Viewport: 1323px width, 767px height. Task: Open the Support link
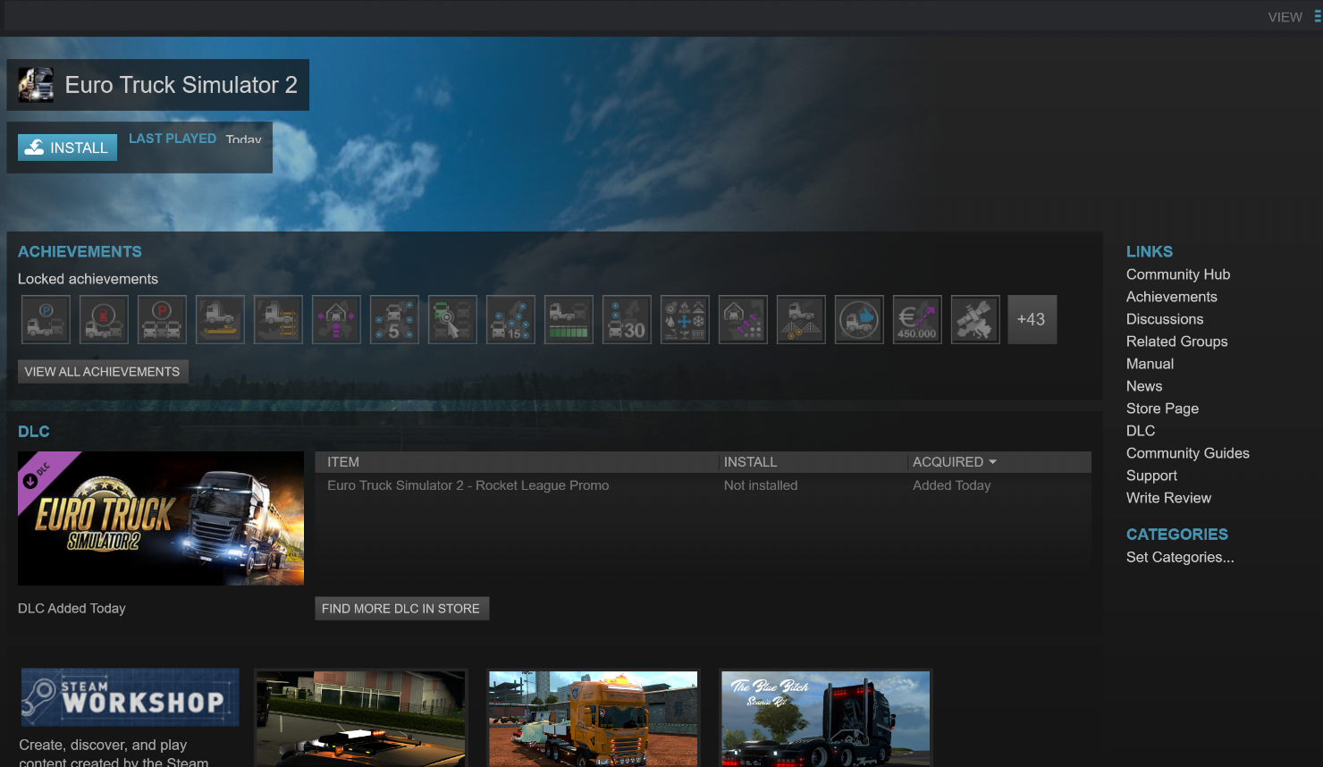click(x=1152, y=476)
